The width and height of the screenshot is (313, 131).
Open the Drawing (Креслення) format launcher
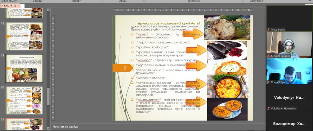pos(243,1)
